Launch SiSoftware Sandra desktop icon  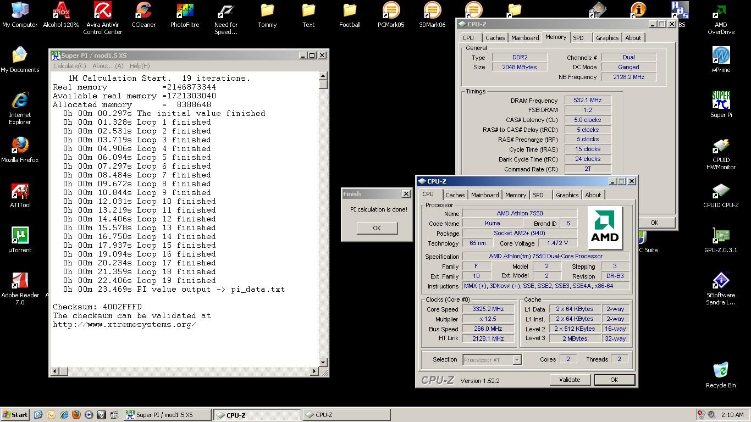click(721, 288)
